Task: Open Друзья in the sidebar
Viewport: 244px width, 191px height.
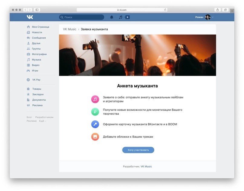Action: [36, 43]
